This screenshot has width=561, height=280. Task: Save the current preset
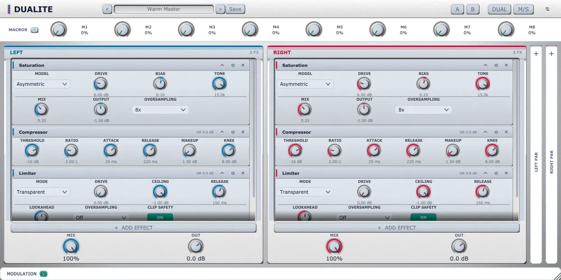click(235, 9)
